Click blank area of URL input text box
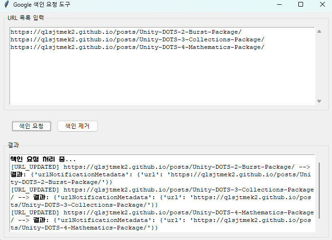The width and height of the screenshot is (332, 240). [x=162, y=78]
